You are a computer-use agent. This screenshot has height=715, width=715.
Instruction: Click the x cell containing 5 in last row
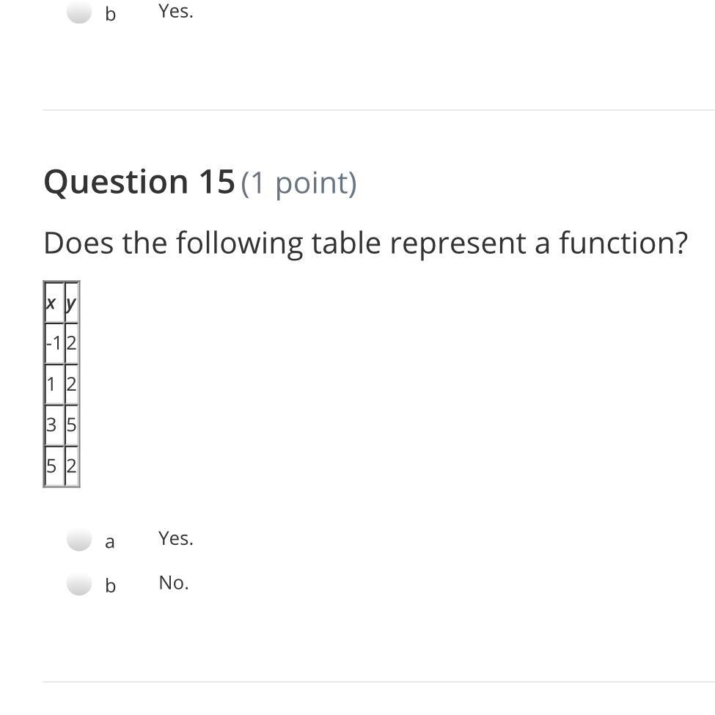point(54,466)
